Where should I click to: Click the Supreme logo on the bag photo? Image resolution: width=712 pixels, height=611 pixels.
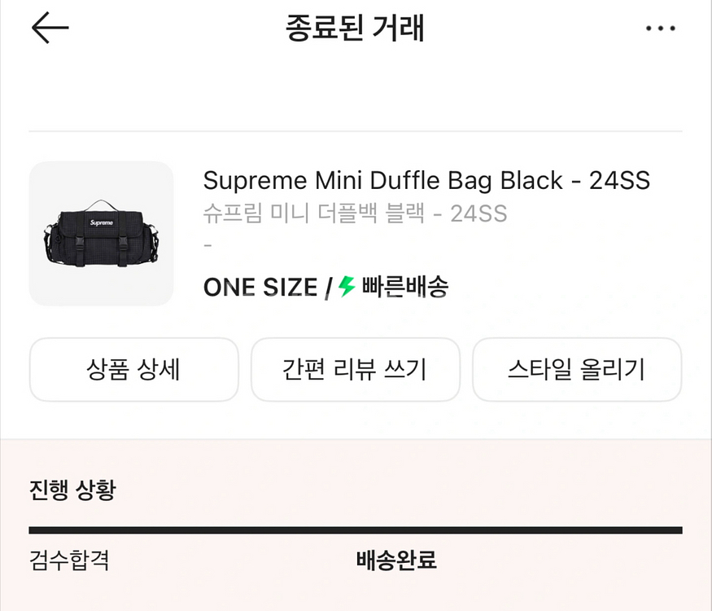(x=101, y=222)
